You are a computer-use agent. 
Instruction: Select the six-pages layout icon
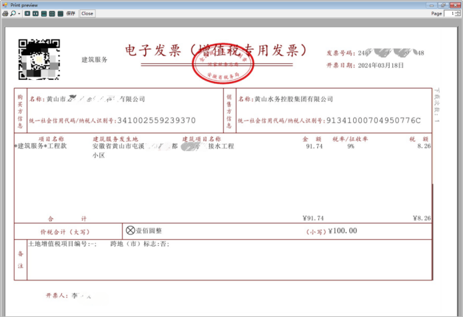tap(60, 13)
